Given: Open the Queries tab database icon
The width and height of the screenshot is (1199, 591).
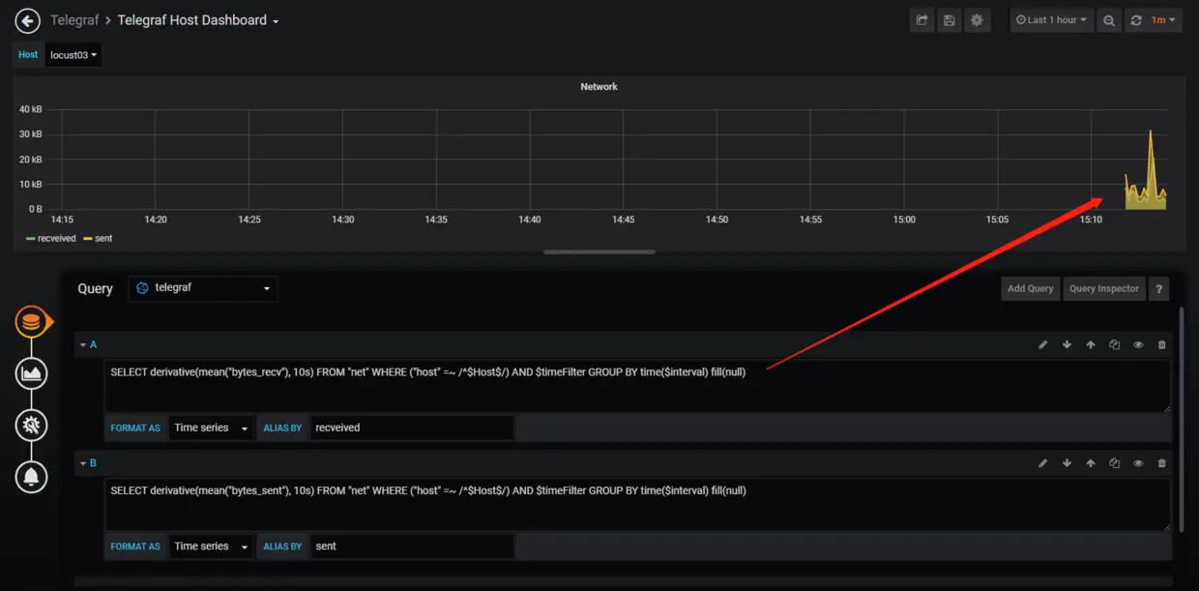Looking at the screenshot, I should pyautogui.click(x=32, y=322).
